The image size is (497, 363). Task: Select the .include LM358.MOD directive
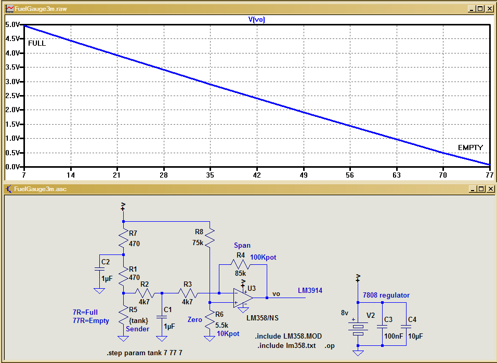(289, 336)
